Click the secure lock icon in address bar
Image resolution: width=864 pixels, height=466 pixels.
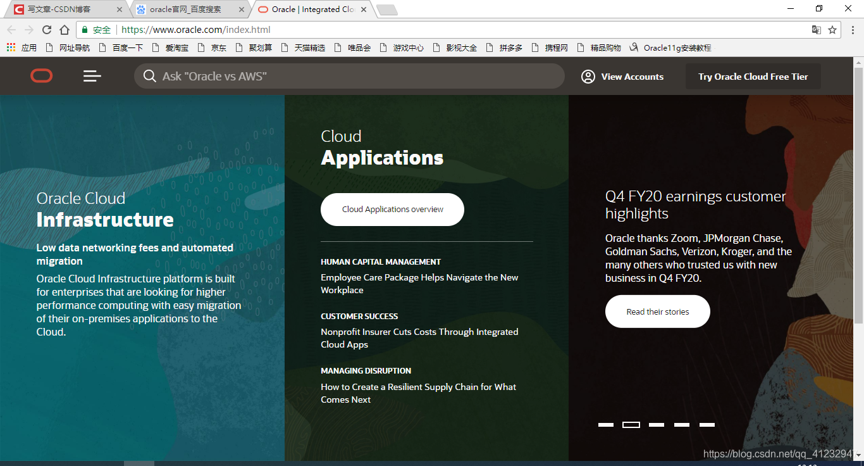tap(85, 30)
